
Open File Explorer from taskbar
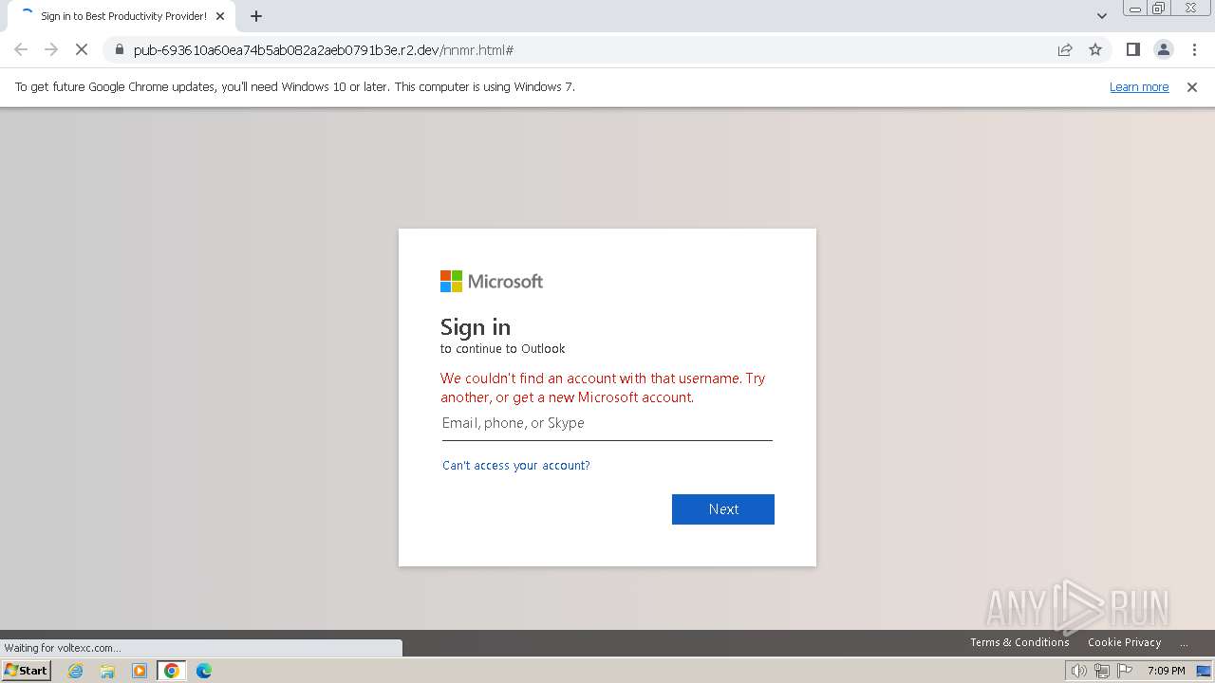(x=107, y=671)
